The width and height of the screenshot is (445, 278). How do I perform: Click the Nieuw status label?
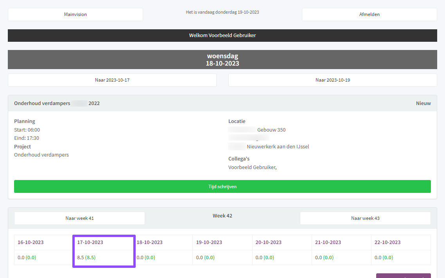tap(423, 103)
